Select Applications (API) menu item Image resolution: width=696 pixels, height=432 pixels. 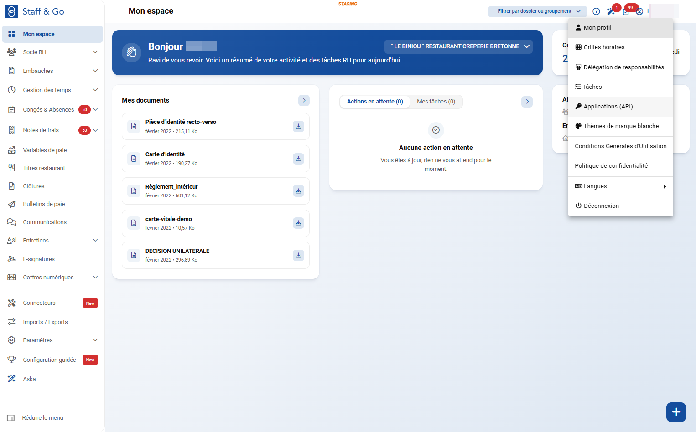[x=621, y=107]
